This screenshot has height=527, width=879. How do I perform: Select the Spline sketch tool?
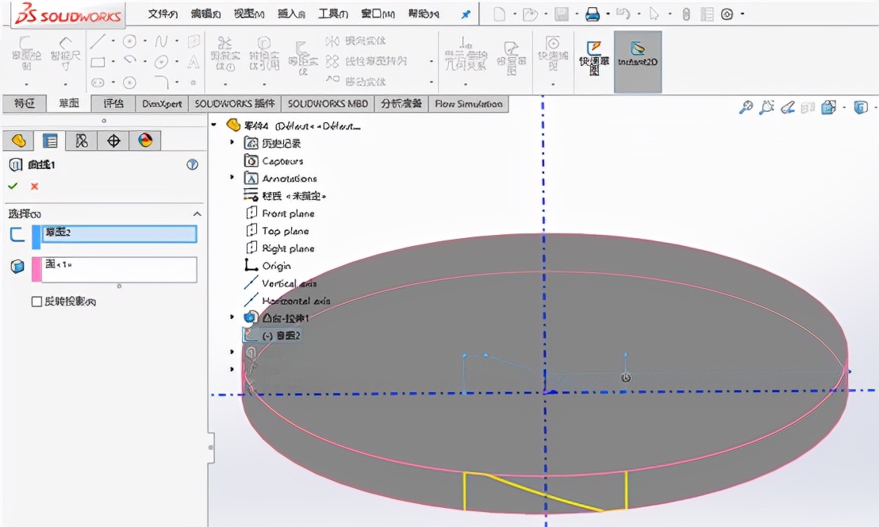161,41
